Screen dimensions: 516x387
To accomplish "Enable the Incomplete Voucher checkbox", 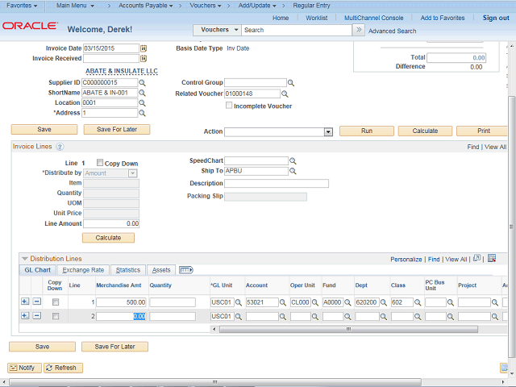I will click(229, 106).
